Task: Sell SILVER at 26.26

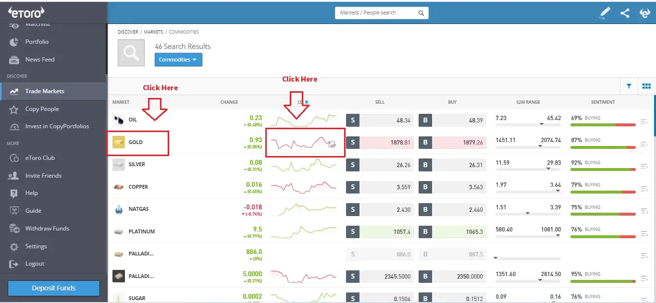Action: (380, 165)
